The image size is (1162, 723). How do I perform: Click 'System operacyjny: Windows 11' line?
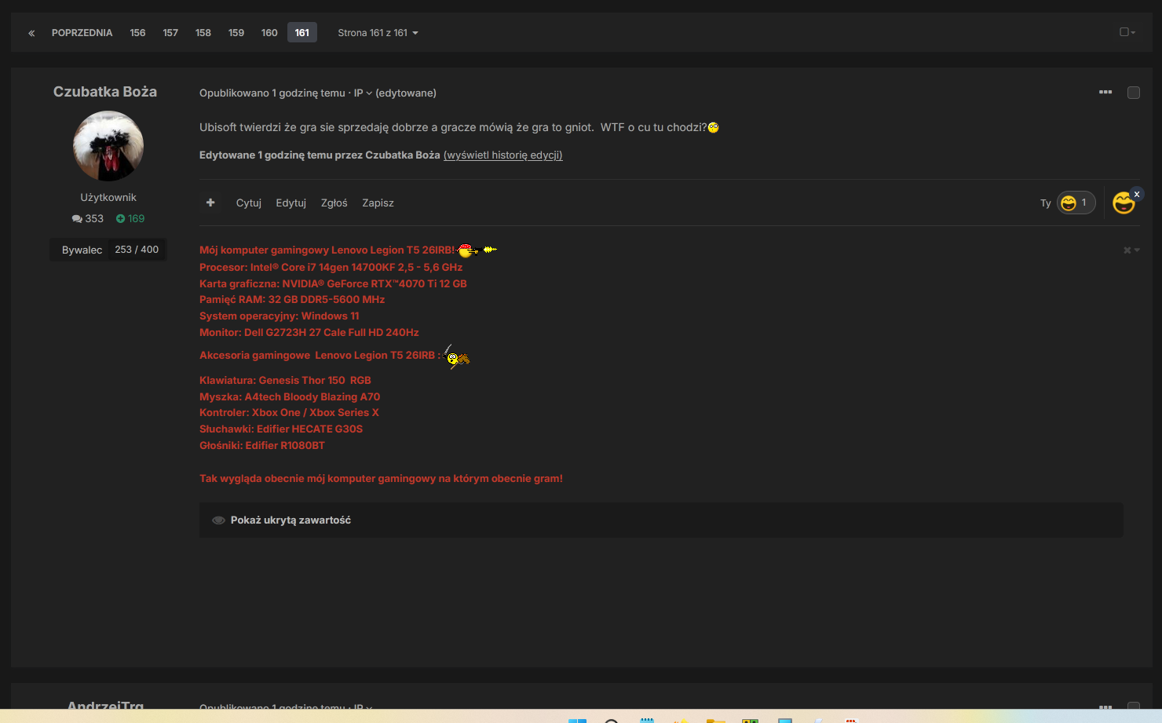click(x=280, y=316)
